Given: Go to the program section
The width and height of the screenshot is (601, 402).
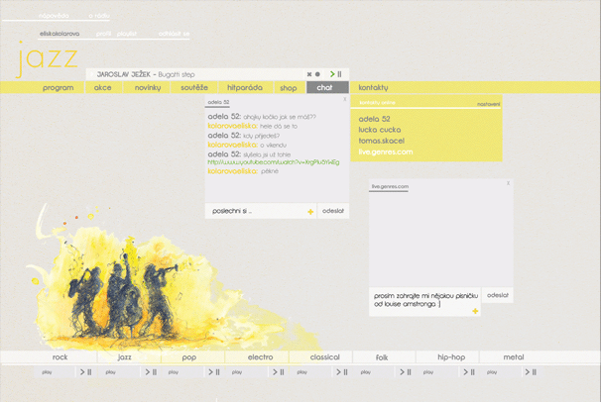Looking at the screenshot, I should (x=59, y=88).
